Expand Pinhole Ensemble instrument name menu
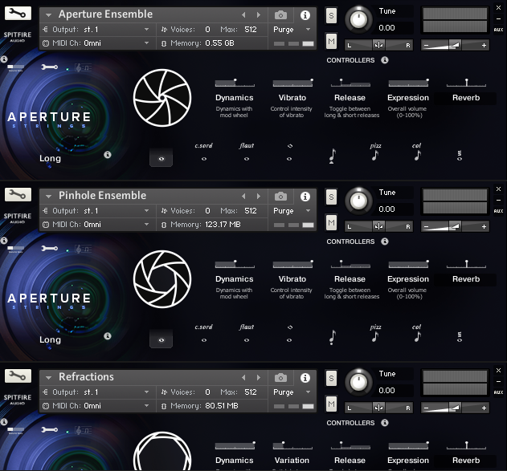This screenshot has height=471, width=507. tap(48, 197)
